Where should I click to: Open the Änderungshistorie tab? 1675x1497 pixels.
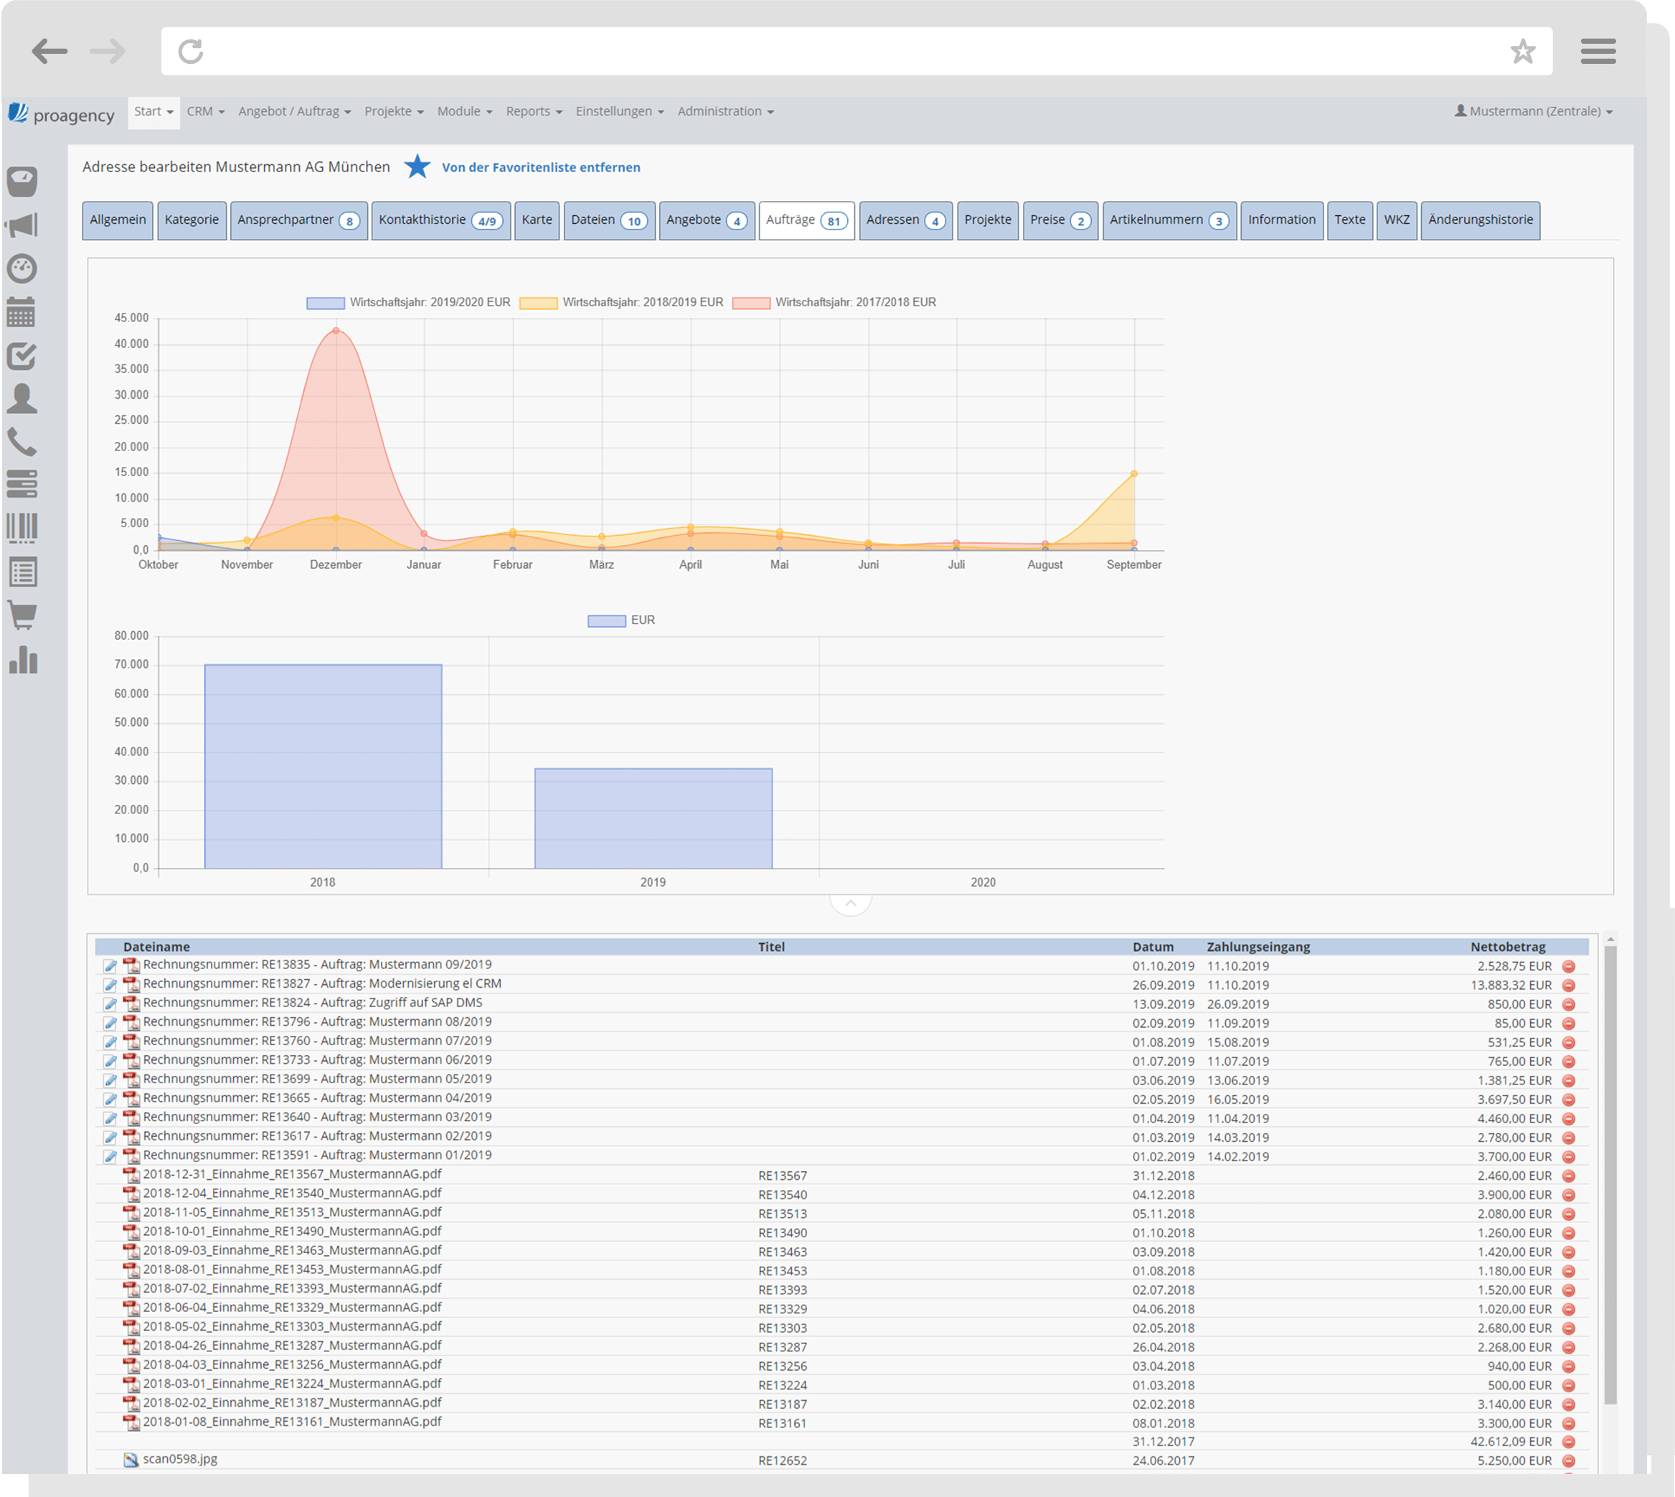[1479, 220]
